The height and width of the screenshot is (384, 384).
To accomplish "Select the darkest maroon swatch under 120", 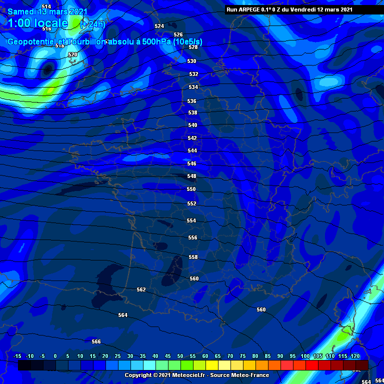I will 361,365.
